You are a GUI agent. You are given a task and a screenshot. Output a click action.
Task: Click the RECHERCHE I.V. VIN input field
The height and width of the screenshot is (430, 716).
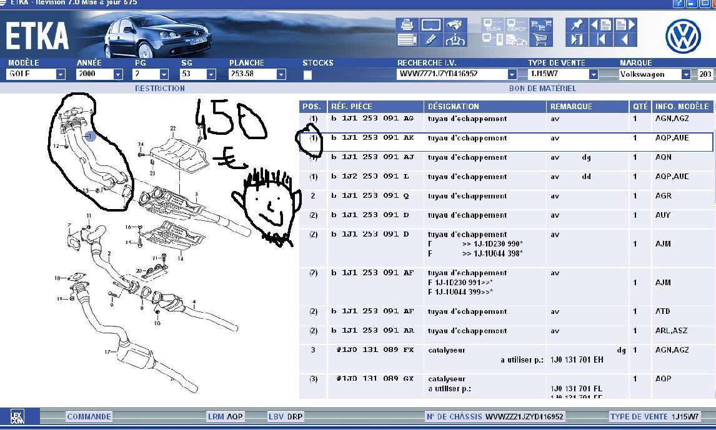[x=452, y=74]
